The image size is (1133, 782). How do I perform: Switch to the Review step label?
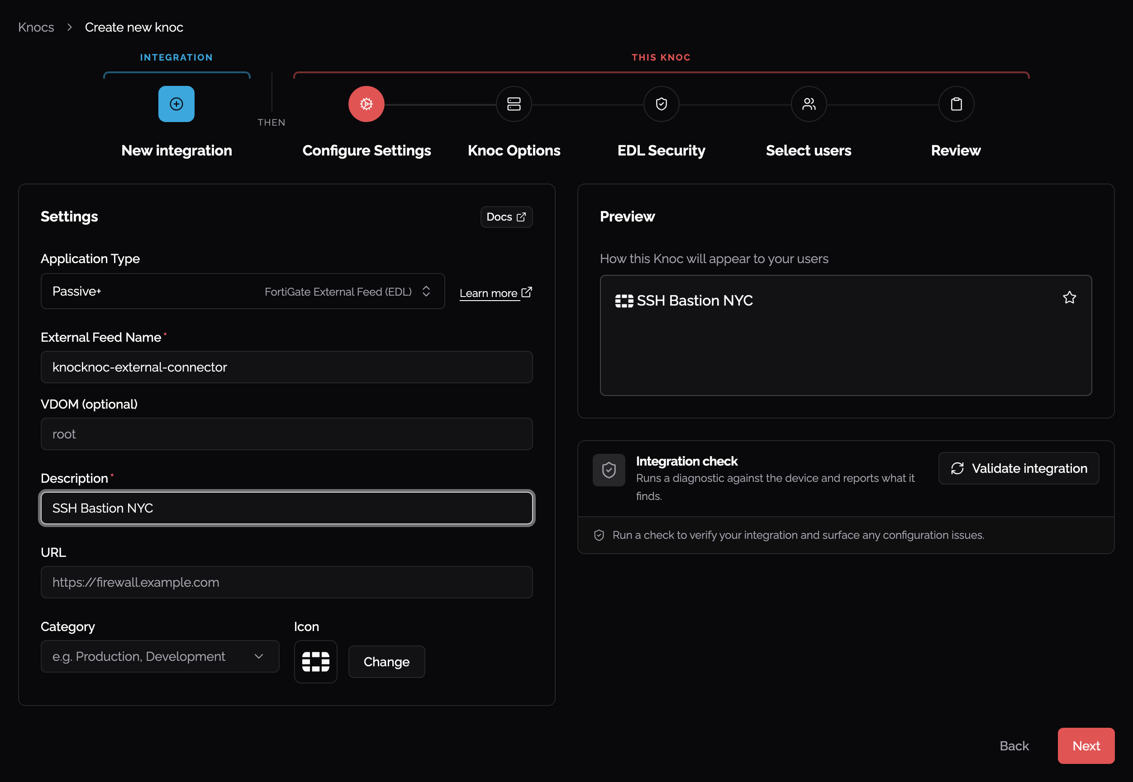pos(956,151)
